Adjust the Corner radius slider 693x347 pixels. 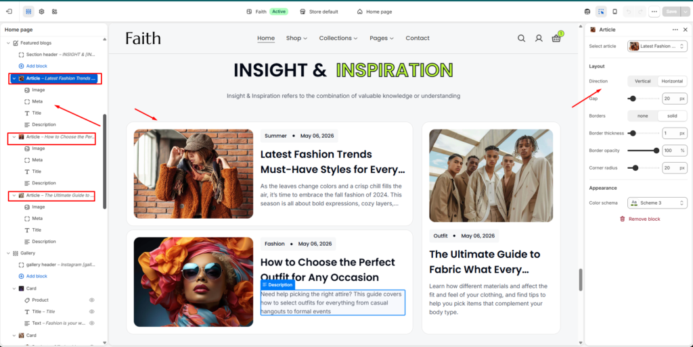[x=644, y=168]
